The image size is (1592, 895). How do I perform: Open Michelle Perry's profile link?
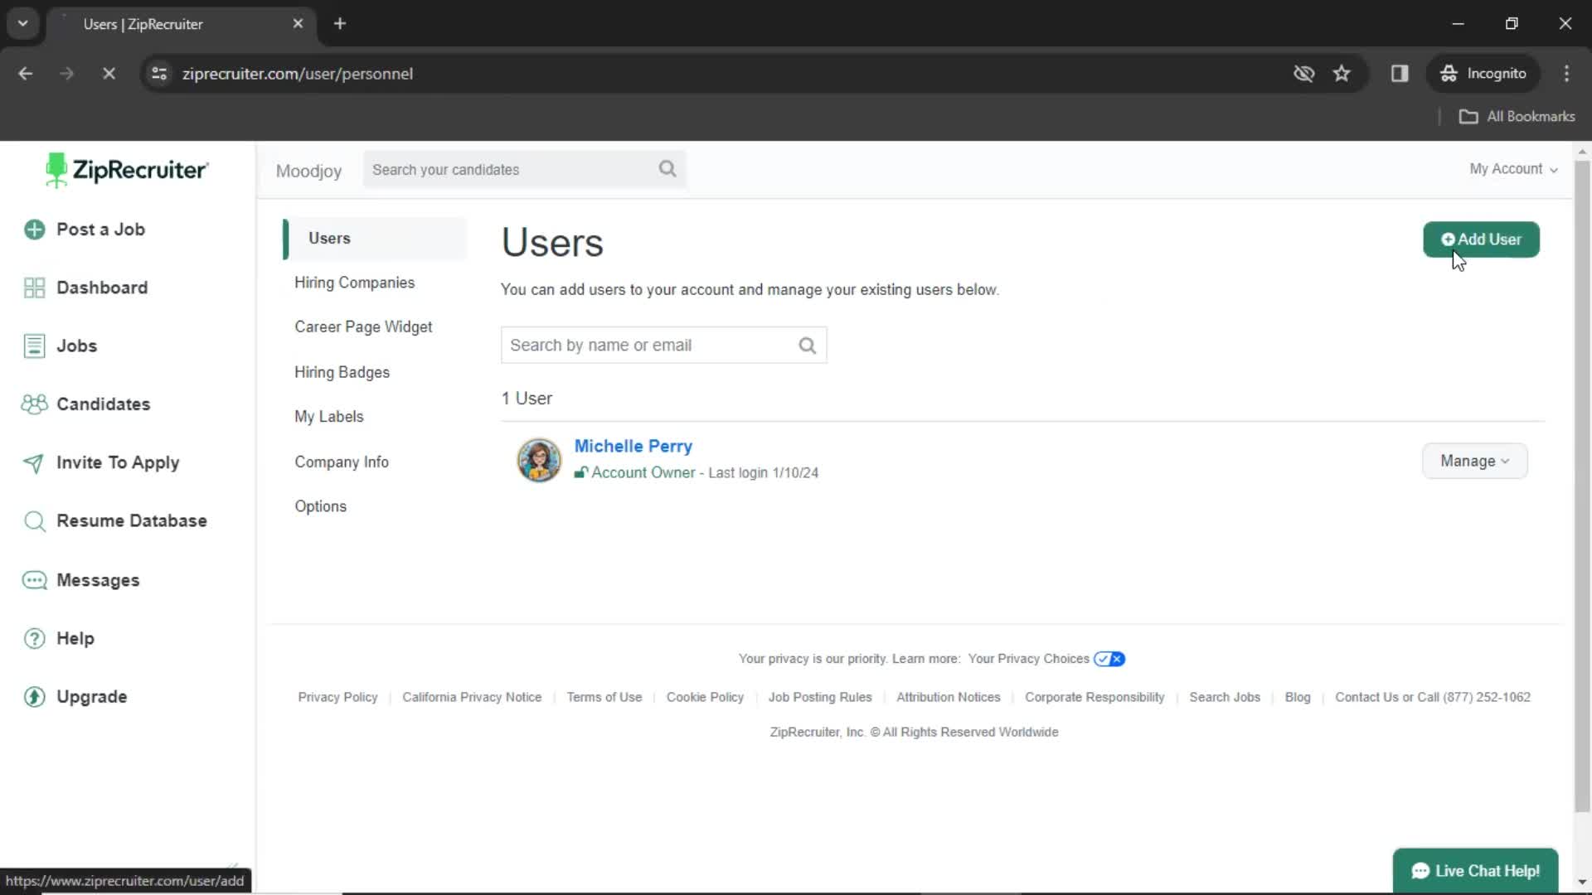coord(633,447)
